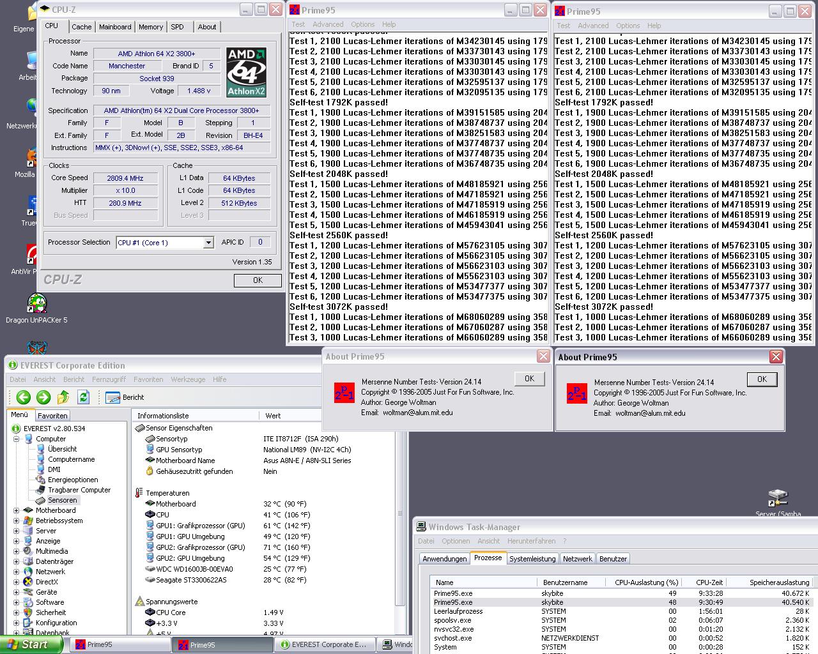This screenshot has height=654, width=818.
Task: Switch to the Cache tab in CPU-Z
Action: 81,27
